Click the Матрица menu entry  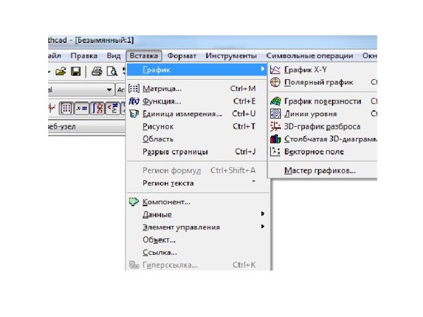click(161, 88)
